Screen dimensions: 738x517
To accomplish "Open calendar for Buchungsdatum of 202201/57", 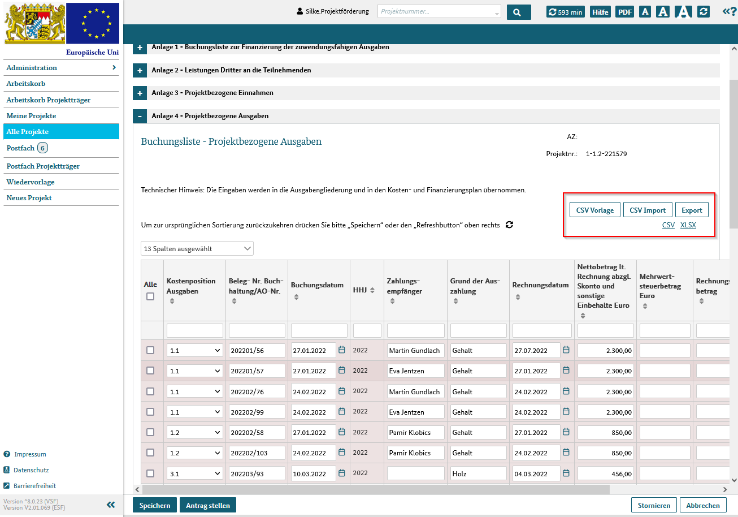I will coord(342,370).
